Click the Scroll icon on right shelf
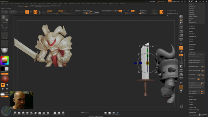This screenshot has width=208, height=117. point(181,23)
